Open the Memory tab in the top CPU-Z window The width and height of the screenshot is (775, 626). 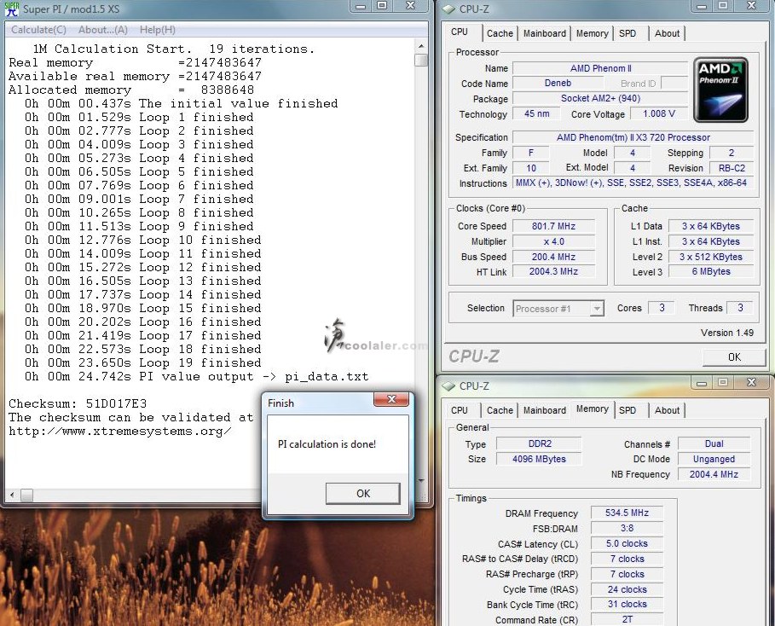(592, 33)
